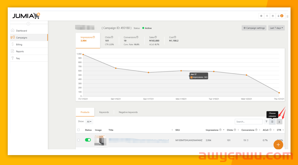298x165 pixels.
Task: Click the chart point for Wed 1/20/21
Action: [x=246, y=75]
